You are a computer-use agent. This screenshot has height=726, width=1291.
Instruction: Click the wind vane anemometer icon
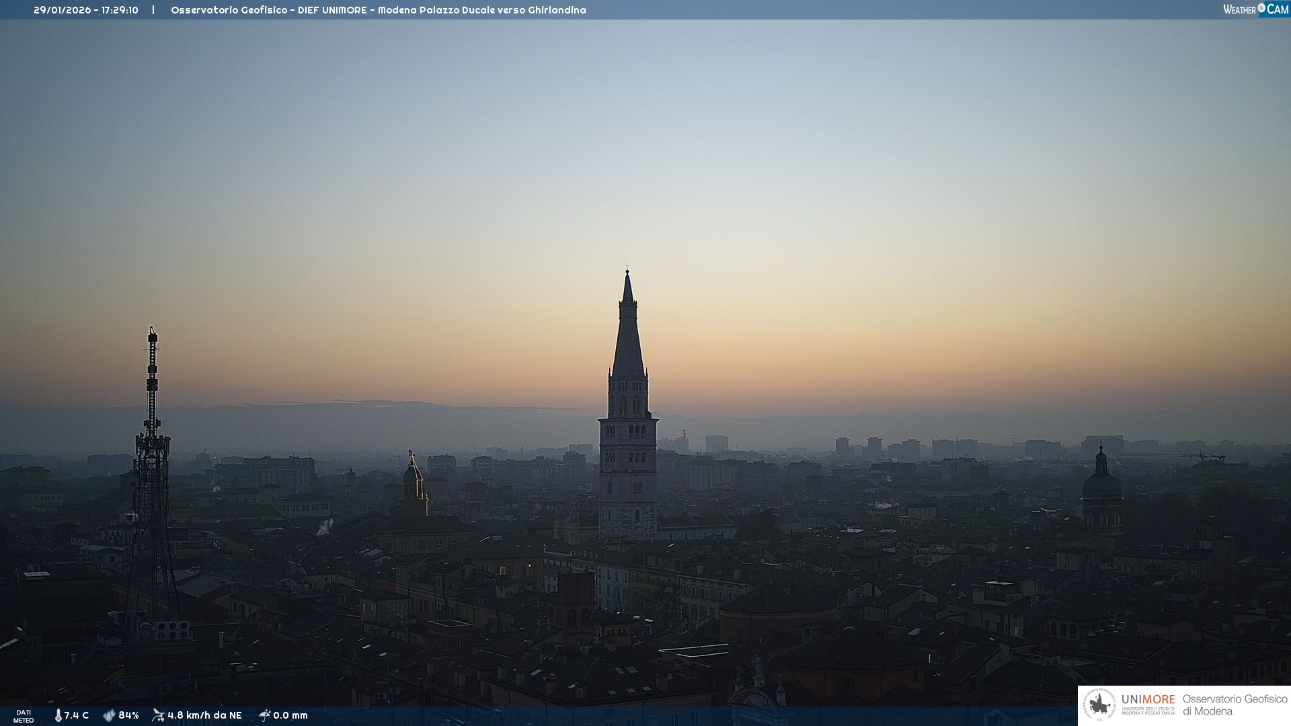158,715
